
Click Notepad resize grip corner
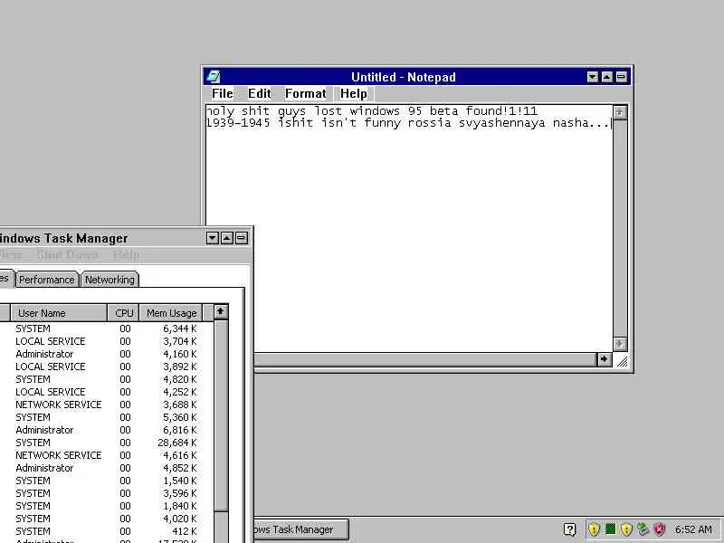[x=622, y=361]
